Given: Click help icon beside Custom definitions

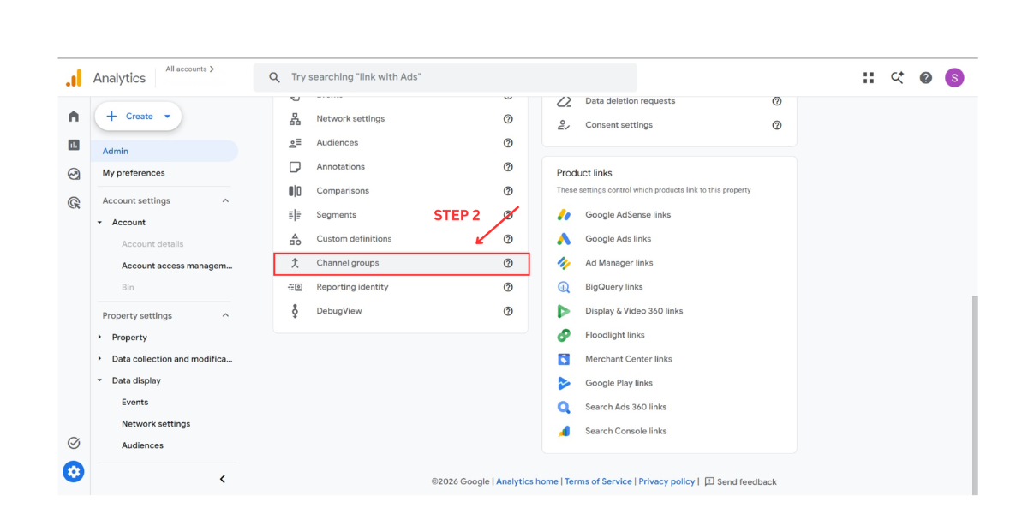Looking at the screenshot, I should point(508,239).
